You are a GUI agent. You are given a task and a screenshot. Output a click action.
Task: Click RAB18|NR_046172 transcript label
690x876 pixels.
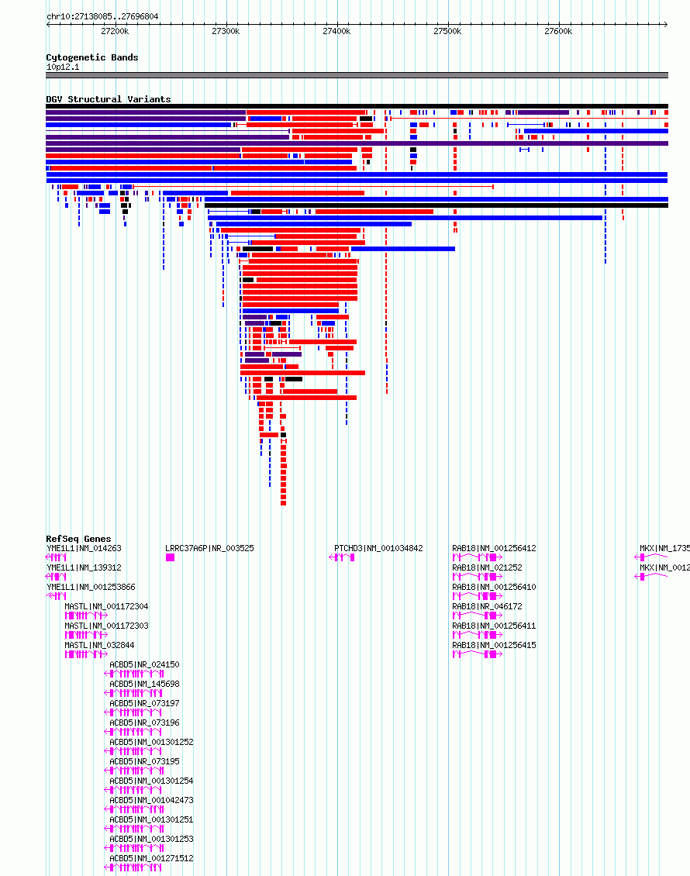(x=487, y=606)
